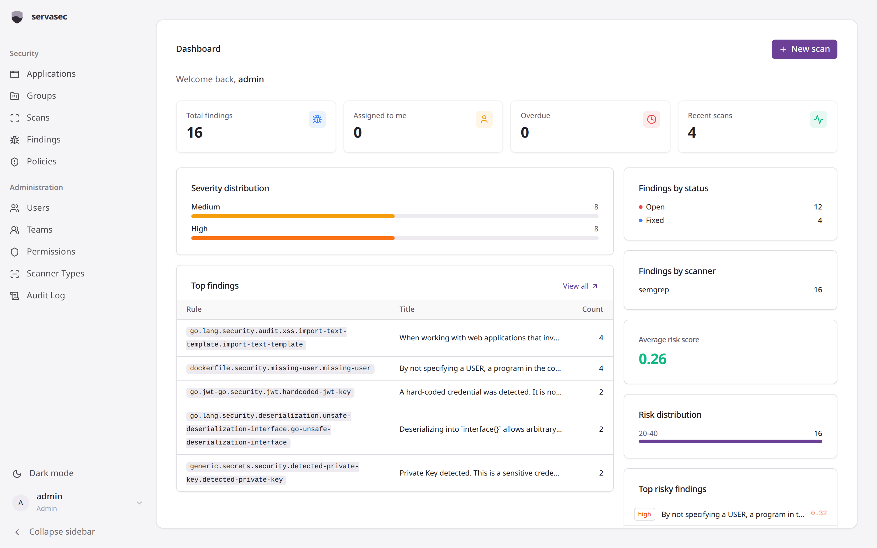Click the admin avatar circle A

coord(21,502)
